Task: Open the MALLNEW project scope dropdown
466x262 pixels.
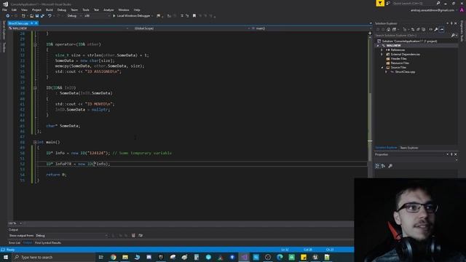Action: [68, 28]
